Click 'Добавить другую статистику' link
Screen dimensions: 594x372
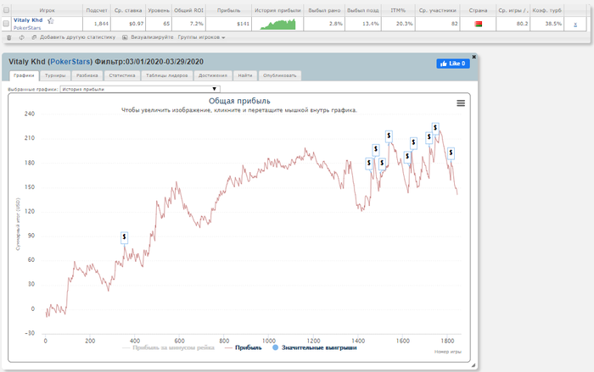pos(74,37)
